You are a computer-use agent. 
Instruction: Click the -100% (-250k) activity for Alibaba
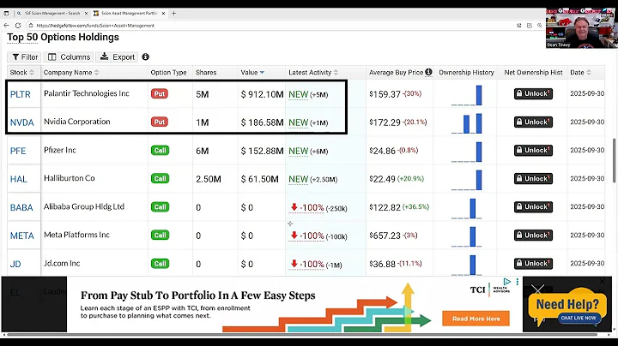pos(318,207)
